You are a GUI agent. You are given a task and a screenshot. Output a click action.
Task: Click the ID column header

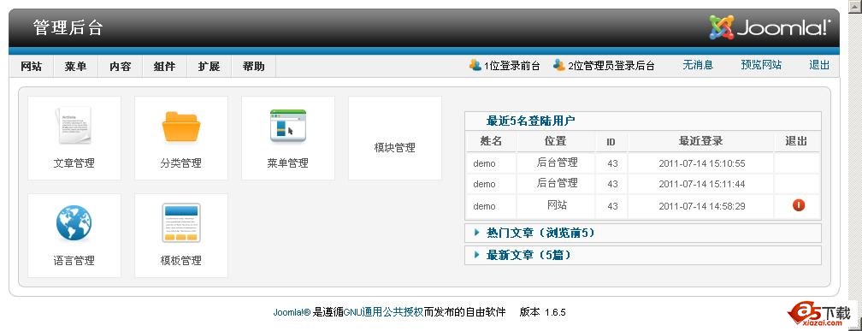pyautogui.click(x=611, y=142)
